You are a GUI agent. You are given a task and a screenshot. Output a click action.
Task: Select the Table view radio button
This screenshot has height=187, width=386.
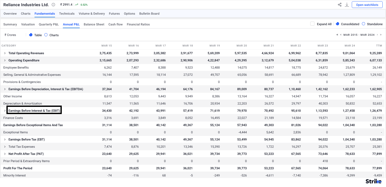pos(31,35)
